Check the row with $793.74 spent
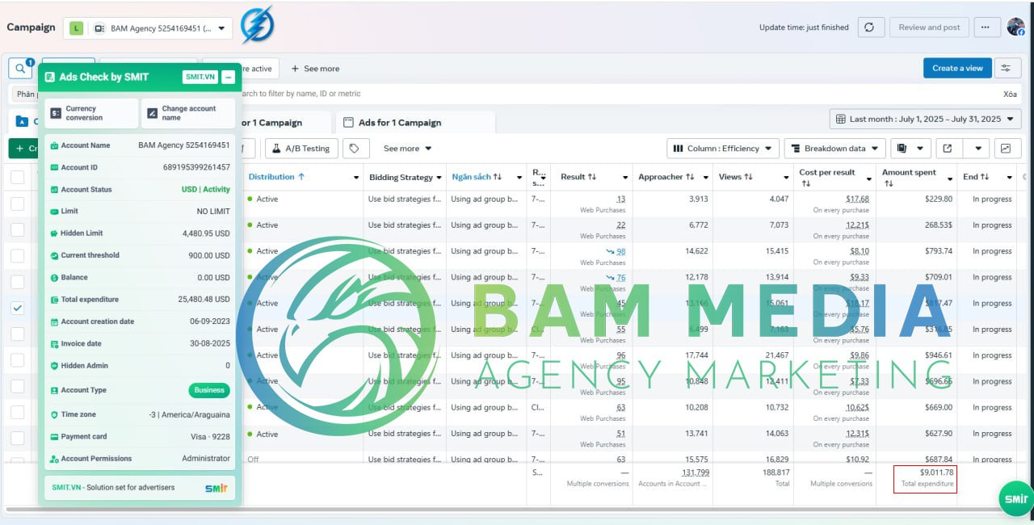Viewport: 1034px width, 525px height. pos(18,255)
